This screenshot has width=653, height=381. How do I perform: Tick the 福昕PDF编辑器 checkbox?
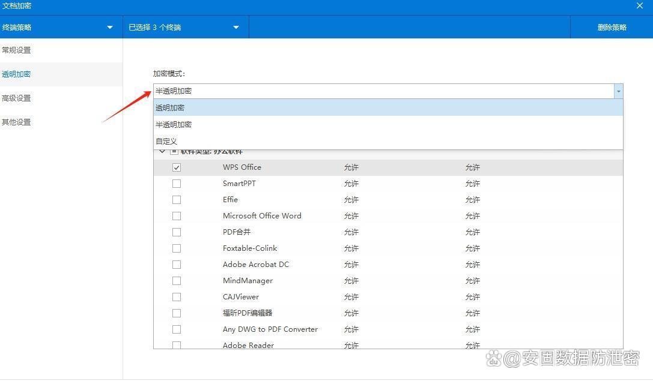177,313
